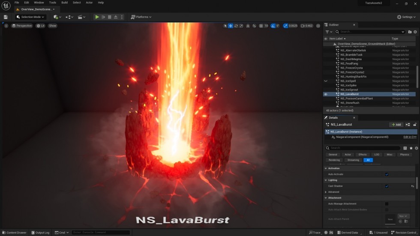Hide NS_LavaBurst using its eye icon
Viewport: 420px width, 236px height.
coord(326,94)
